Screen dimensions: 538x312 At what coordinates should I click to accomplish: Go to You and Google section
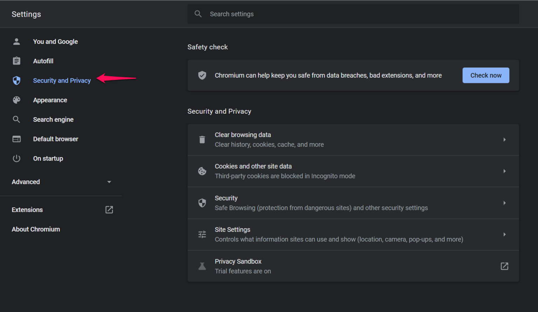[x=55, y=42]
